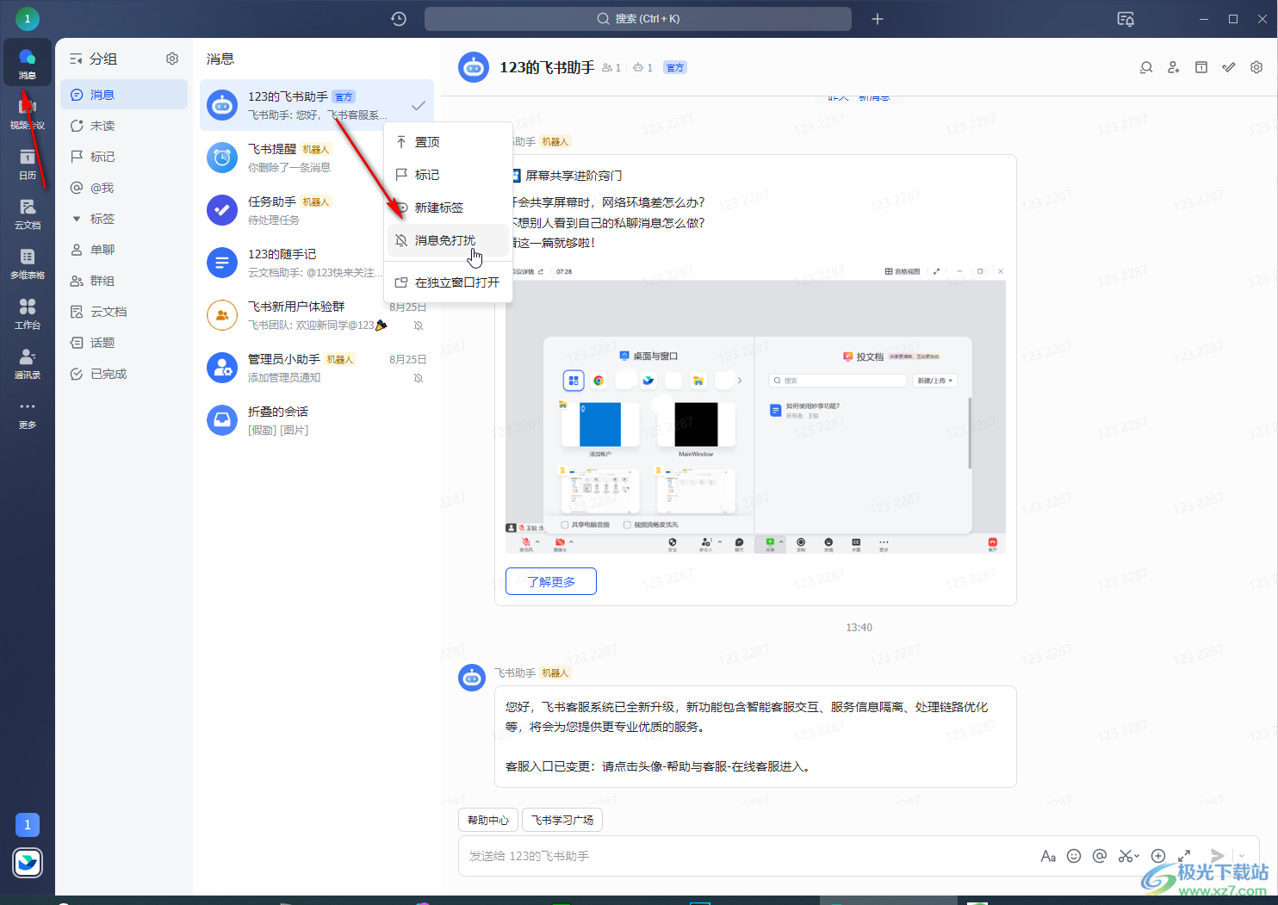Select 新建标签 in context menu
The image size is (1278, 905).
click(448, 208)
